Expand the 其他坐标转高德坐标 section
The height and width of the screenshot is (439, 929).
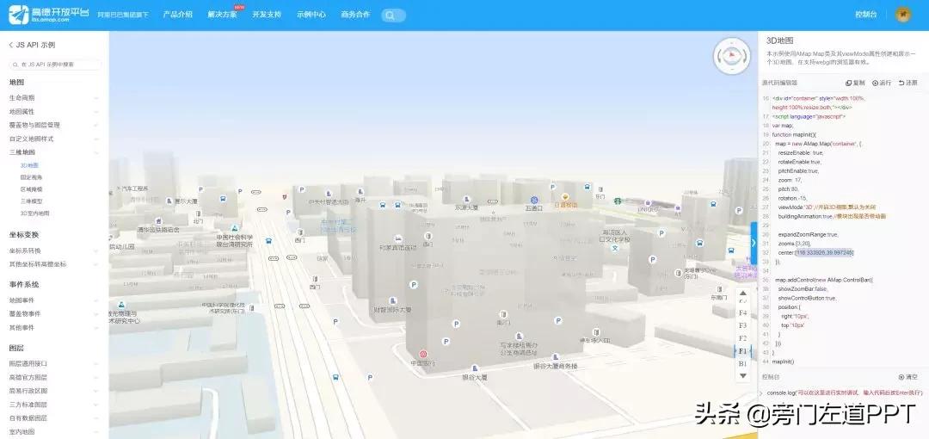point(54,264)
